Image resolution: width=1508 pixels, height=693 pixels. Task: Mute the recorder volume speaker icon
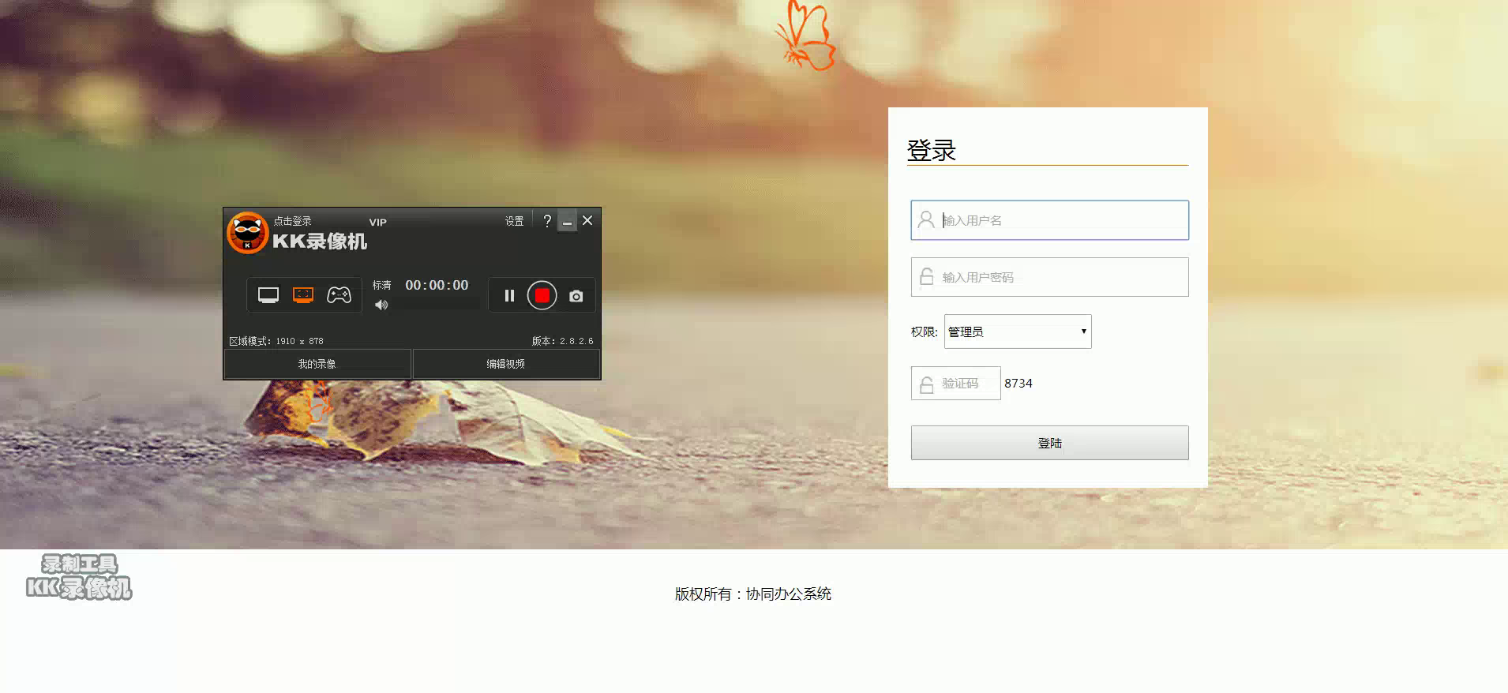[x=381, y=305]
